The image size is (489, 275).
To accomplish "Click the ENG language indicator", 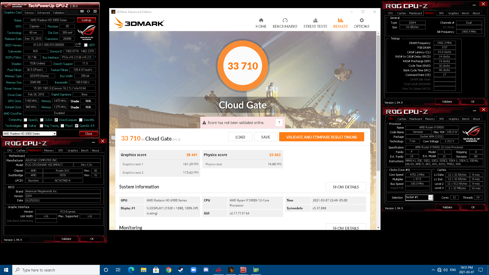I will (x=453, y=270).
